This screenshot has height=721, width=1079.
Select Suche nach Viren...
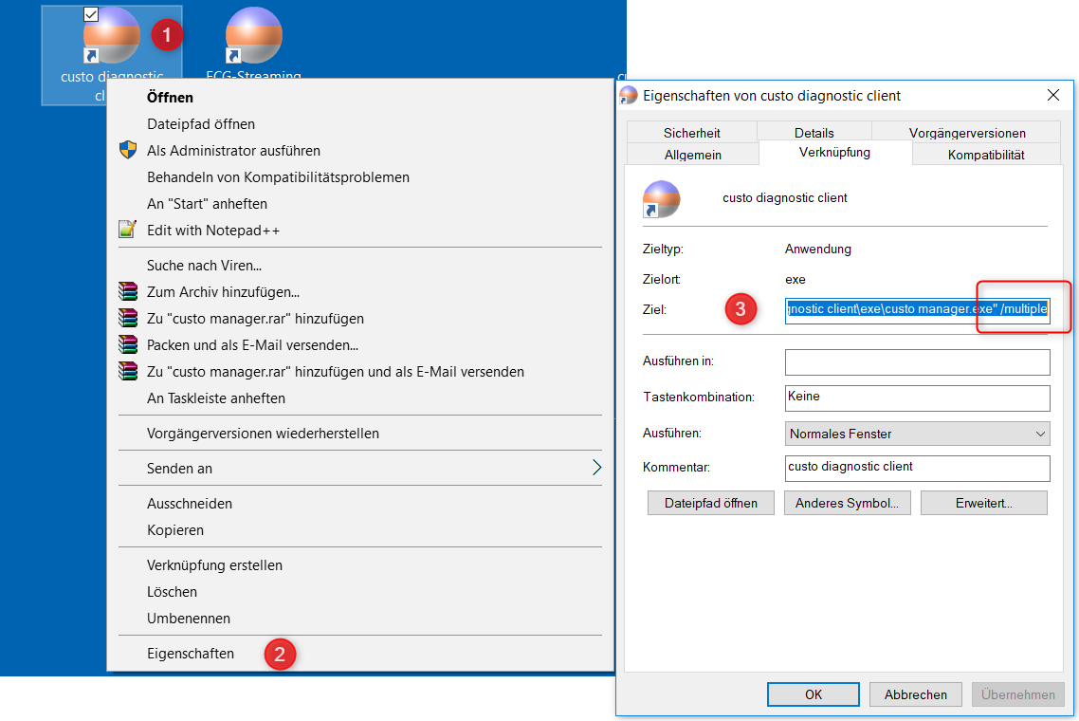360,265
